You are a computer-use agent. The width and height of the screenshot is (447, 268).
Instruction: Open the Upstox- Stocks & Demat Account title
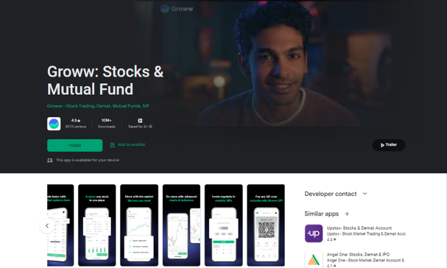click(x=359, y=228)
